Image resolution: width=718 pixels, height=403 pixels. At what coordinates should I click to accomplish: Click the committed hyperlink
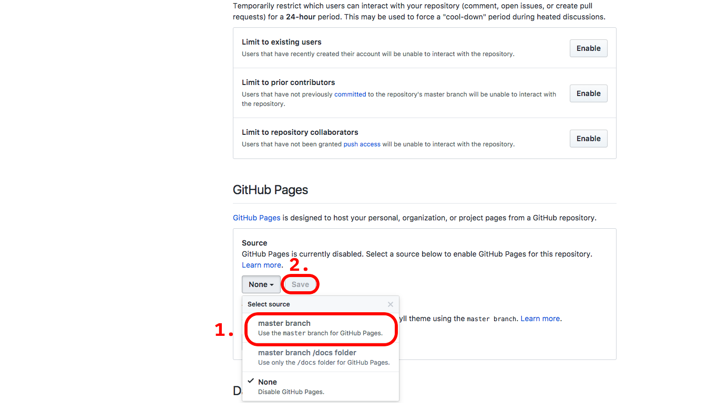click(350, 94)
